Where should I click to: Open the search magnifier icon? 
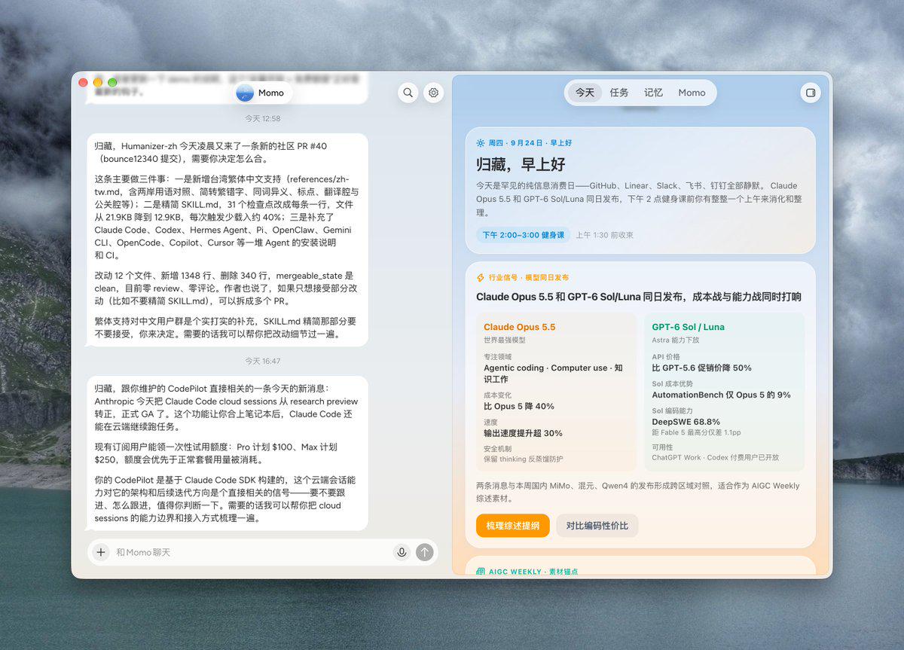pyautogui.click(x=408, y=93)
